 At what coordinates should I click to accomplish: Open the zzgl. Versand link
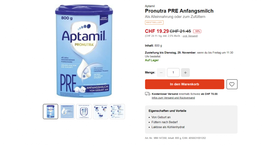point(190,36)
